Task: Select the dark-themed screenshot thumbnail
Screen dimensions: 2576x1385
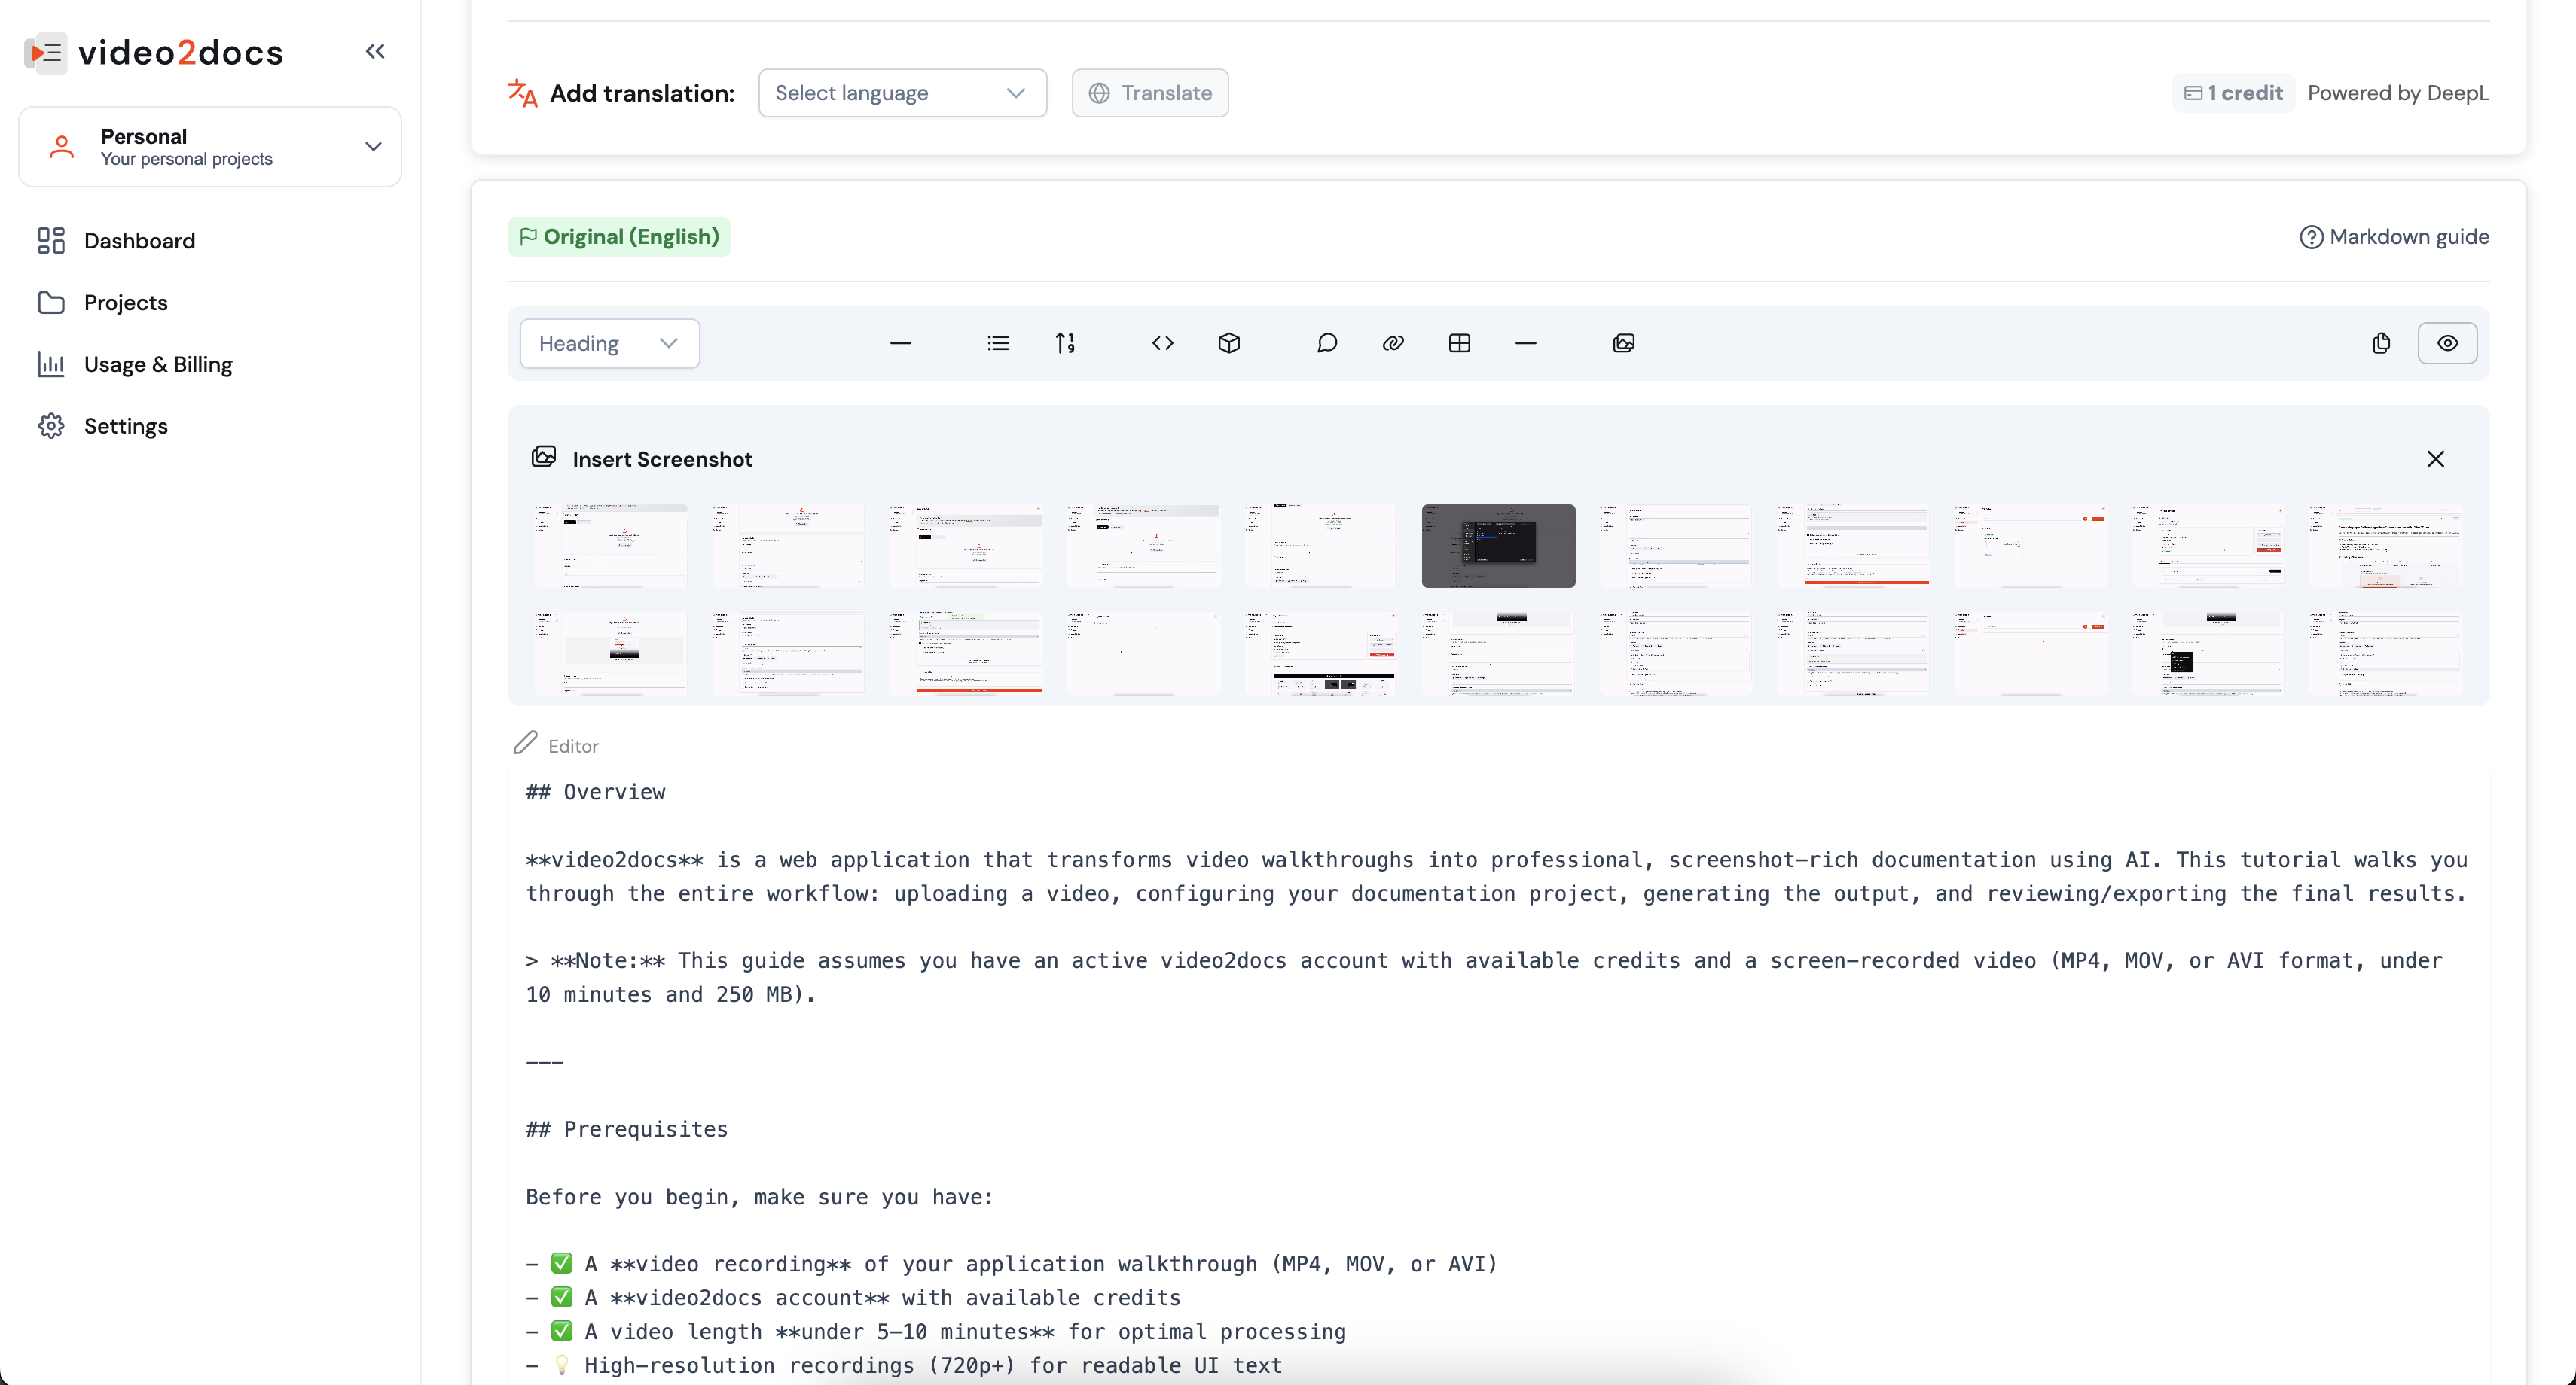Action: [x=1498, y=546]
